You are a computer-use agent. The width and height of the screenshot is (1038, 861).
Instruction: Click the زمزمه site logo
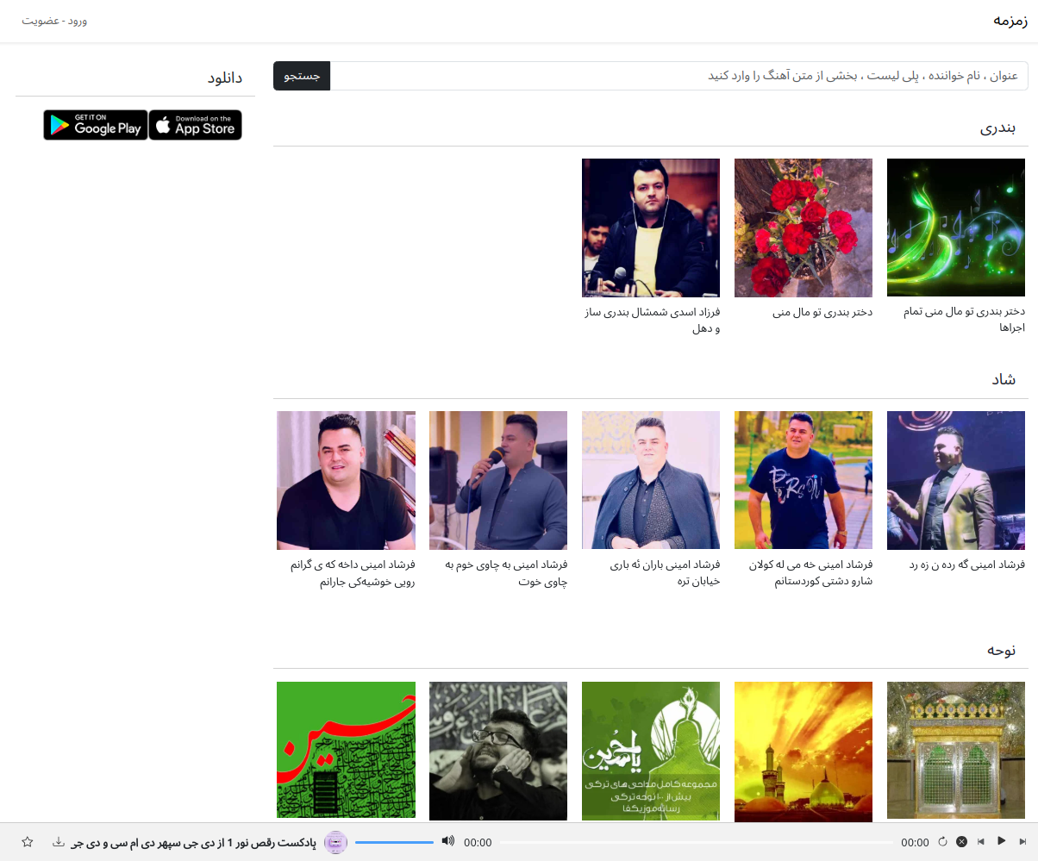[x=1010, y=21]
